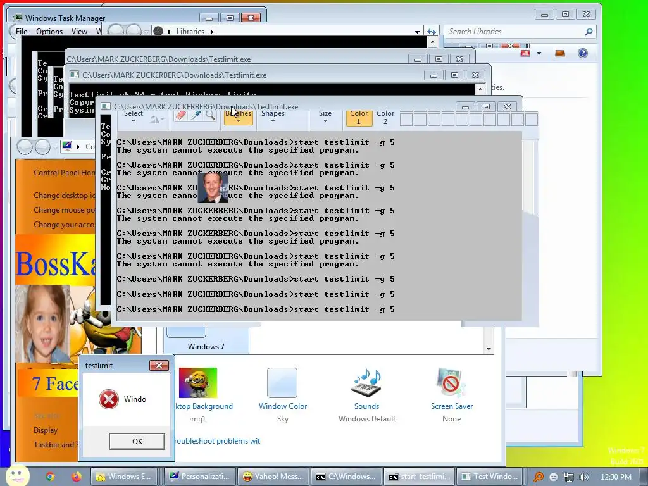Click the red error icon in testlimit dialog
The height and width of the screenshot is (486, 648).
point(109,399)
